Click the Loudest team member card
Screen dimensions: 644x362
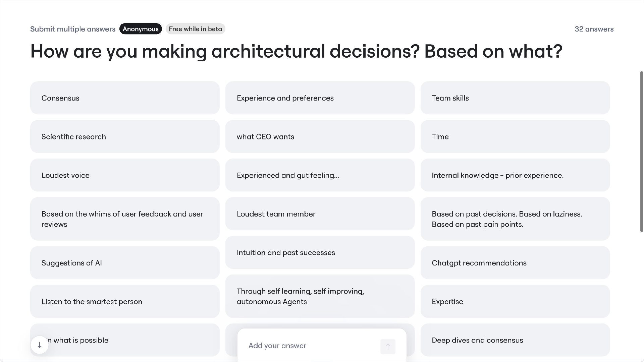(320, 214)
